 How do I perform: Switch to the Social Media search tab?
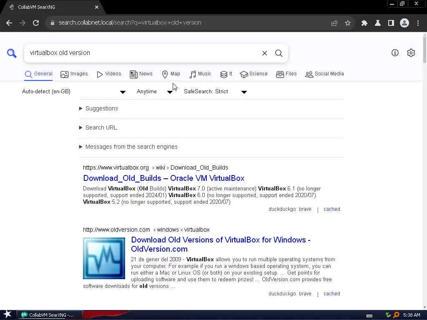coord(324,74)
